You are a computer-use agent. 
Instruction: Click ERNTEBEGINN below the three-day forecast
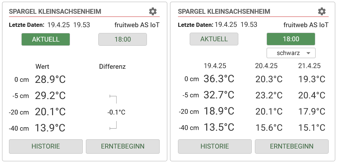click(291, 146)
